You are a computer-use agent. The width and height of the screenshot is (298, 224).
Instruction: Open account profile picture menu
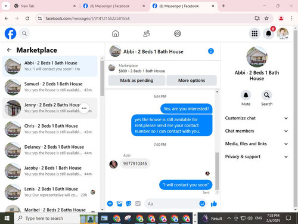[283, 33]
